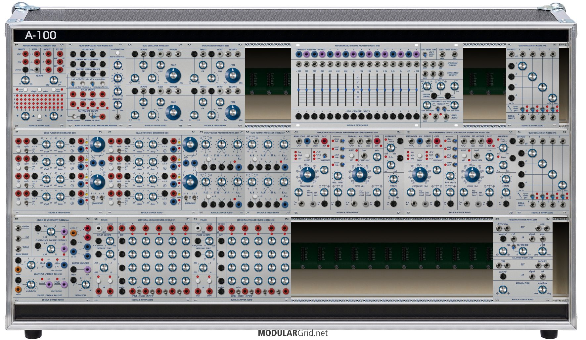Click the analog input jack on the left Sequential Voltage Source

click(x=122, y=291)
